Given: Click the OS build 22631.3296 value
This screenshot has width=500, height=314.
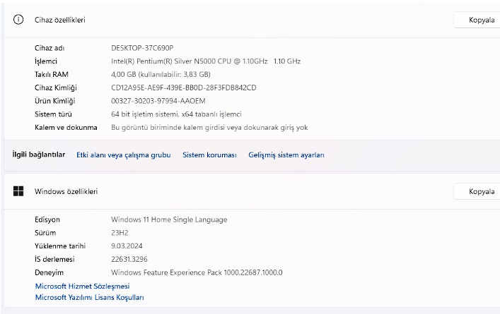Looking at the screenshot, I should (x=129, y=259).
